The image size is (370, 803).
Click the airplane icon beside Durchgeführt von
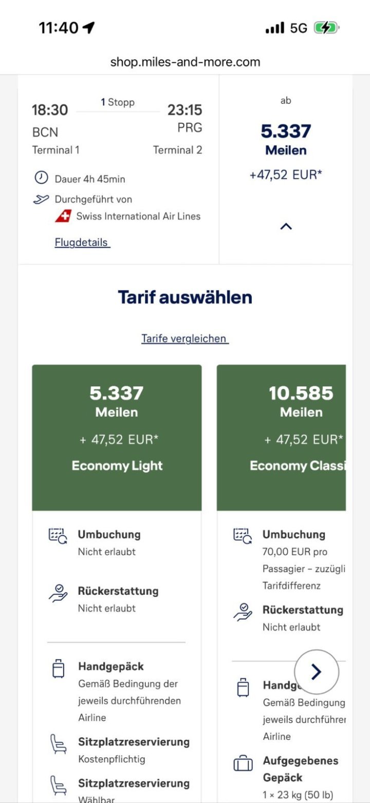(41, 199)
